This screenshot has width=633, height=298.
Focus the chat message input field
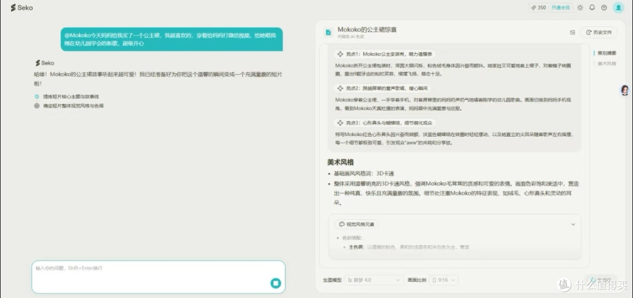(158, 277)
